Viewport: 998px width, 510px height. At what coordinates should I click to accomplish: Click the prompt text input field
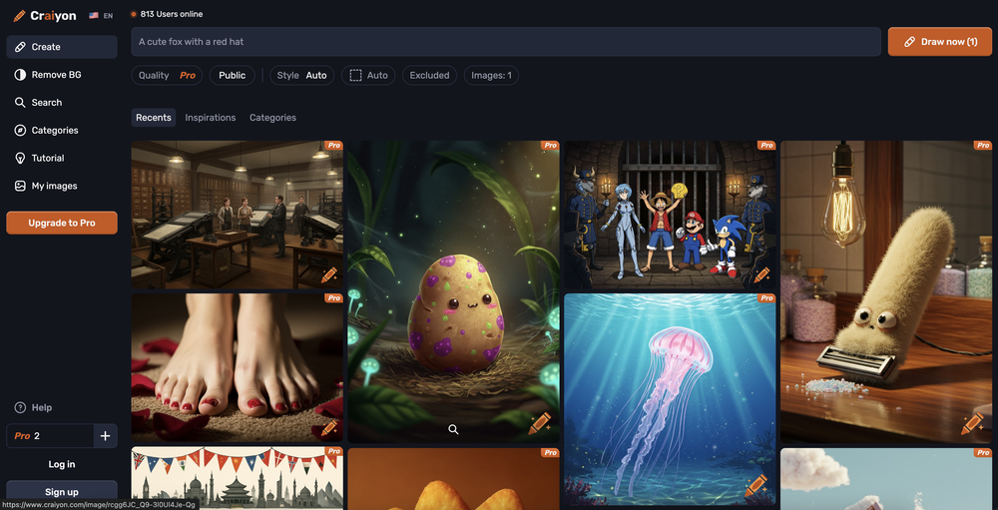pyautogui.click(x=505, y=42)
